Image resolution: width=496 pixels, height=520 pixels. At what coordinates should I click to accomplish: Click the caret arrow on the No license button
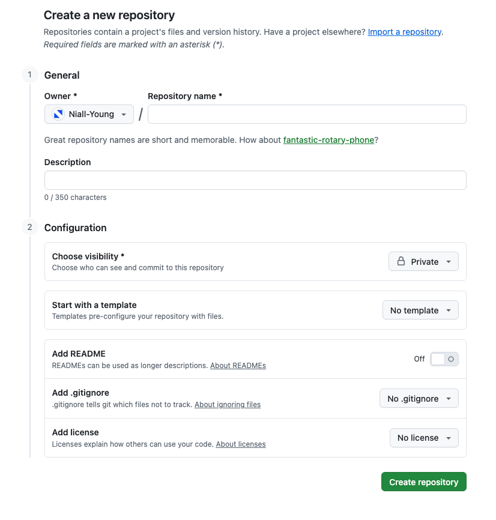(449, 438)
